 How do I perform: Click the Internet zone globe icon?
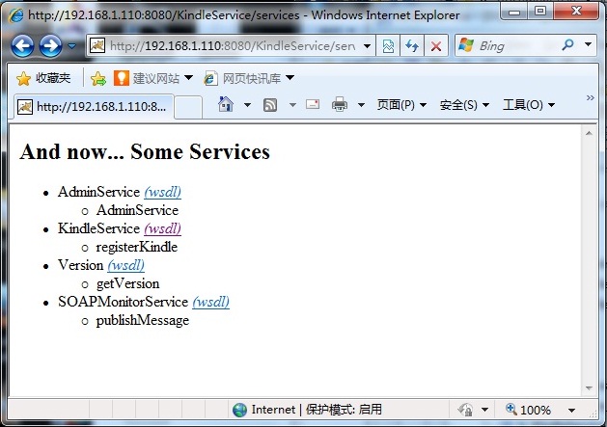(239, 410)
